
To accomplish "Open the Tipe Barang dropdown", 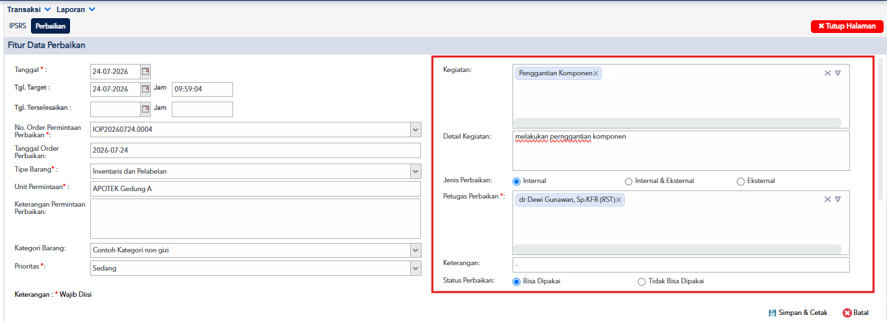I will pyautogui.click(x=415, y=171).
